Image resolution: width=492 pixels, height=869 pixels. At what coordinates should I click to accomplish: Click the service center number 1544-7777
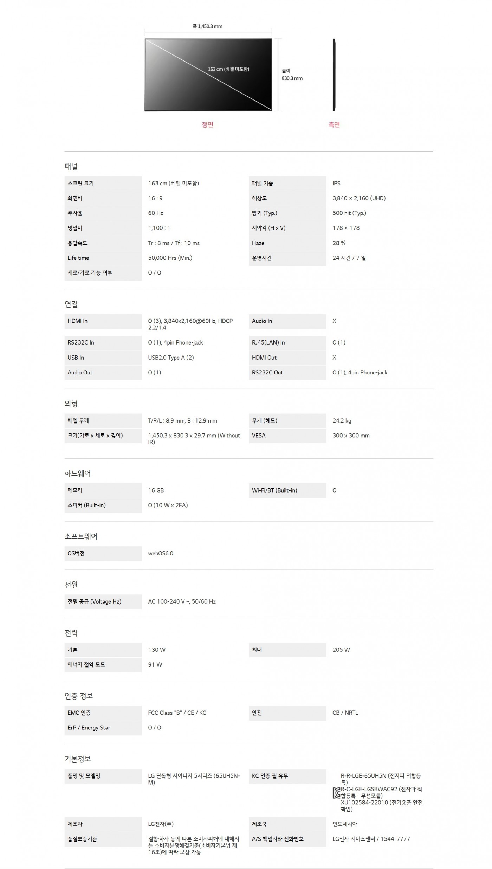tap(395, 839)
